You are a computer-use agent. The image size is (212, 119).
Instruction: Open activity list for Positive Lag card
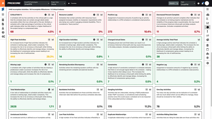[147, 14]
